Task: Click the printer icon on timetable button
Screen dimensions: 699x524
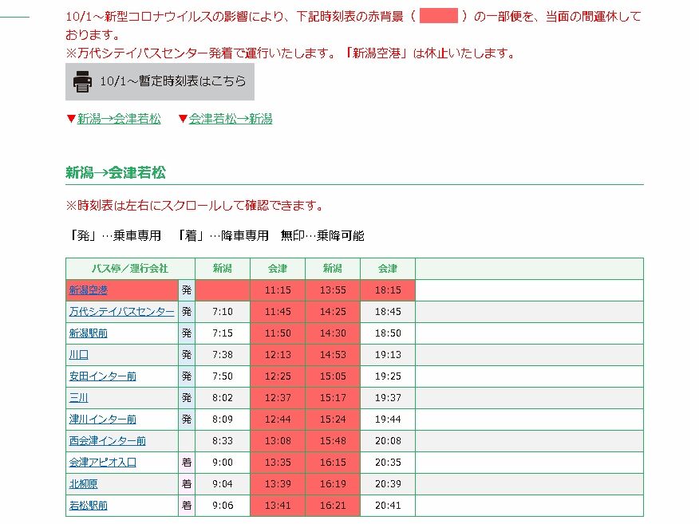Action: 82,81
